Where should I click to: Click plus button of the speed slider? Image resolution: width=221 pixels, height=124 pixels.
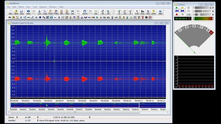click(x=213, y=14)
